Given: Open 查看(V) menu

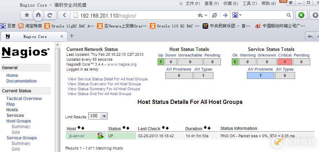Looking at the screenshot, I should click(x=212, y=4).
